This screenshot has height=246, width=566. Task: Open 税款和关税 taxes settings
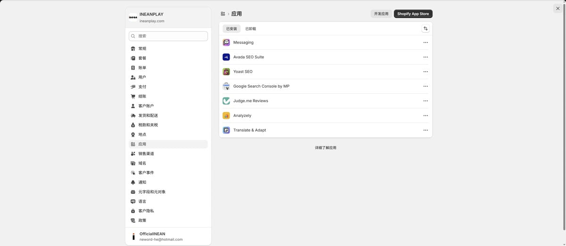tap(168, 125)
